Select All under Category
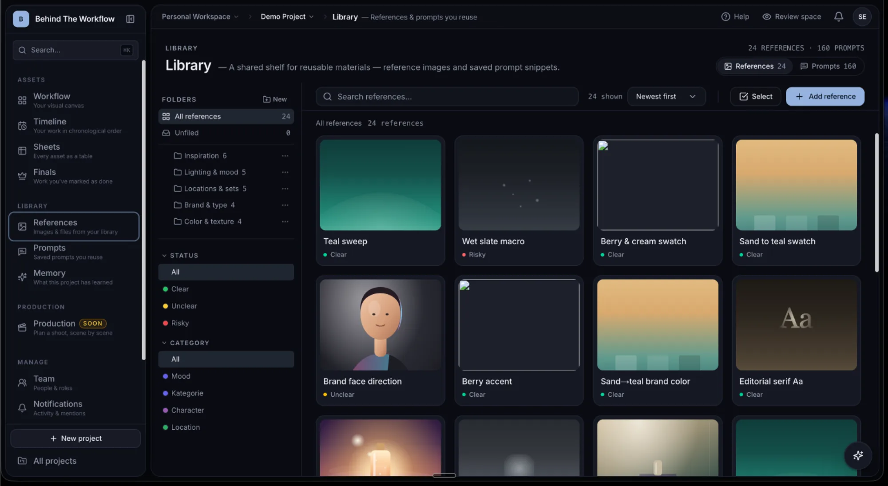 click(x=226, y=359)
